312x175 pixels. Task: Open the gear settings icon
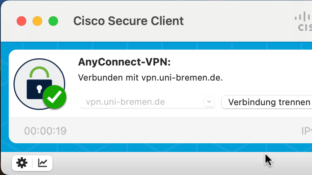click(22, 163)
